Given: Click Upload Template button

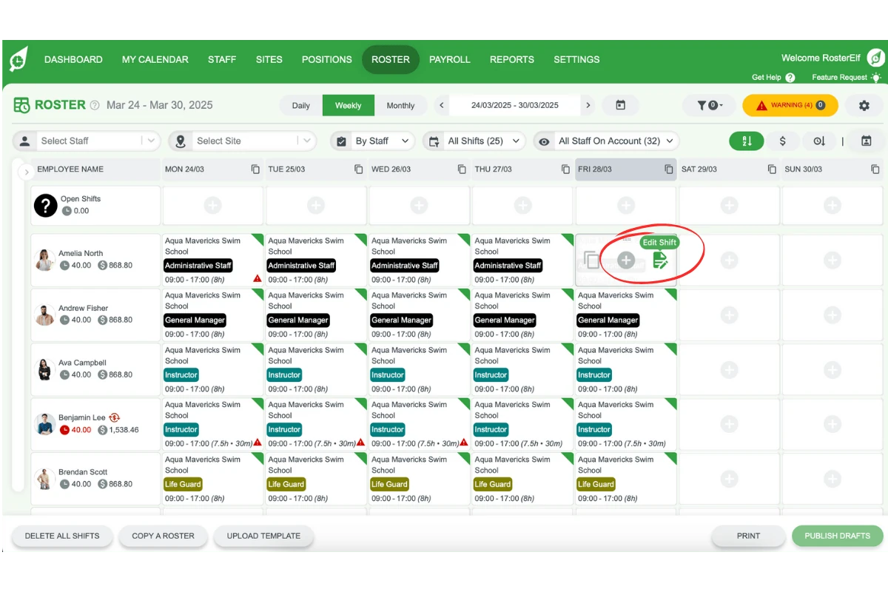Looking at the screenshot, I should click(263, 536).
